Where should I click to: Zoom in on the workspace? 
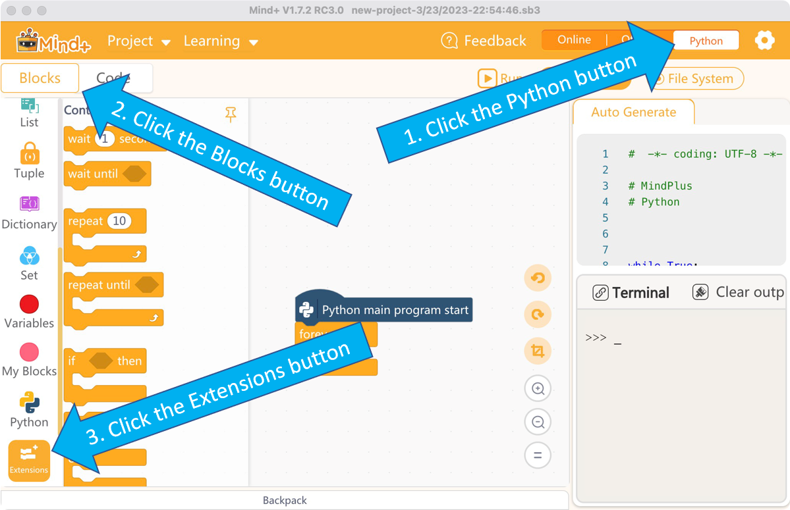[x=538, y=389]
